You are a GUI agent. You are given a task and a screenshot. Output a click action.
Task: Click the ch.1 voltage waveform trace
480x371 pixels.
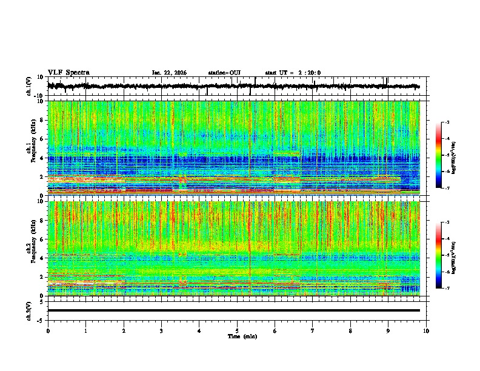pos(233,86)
